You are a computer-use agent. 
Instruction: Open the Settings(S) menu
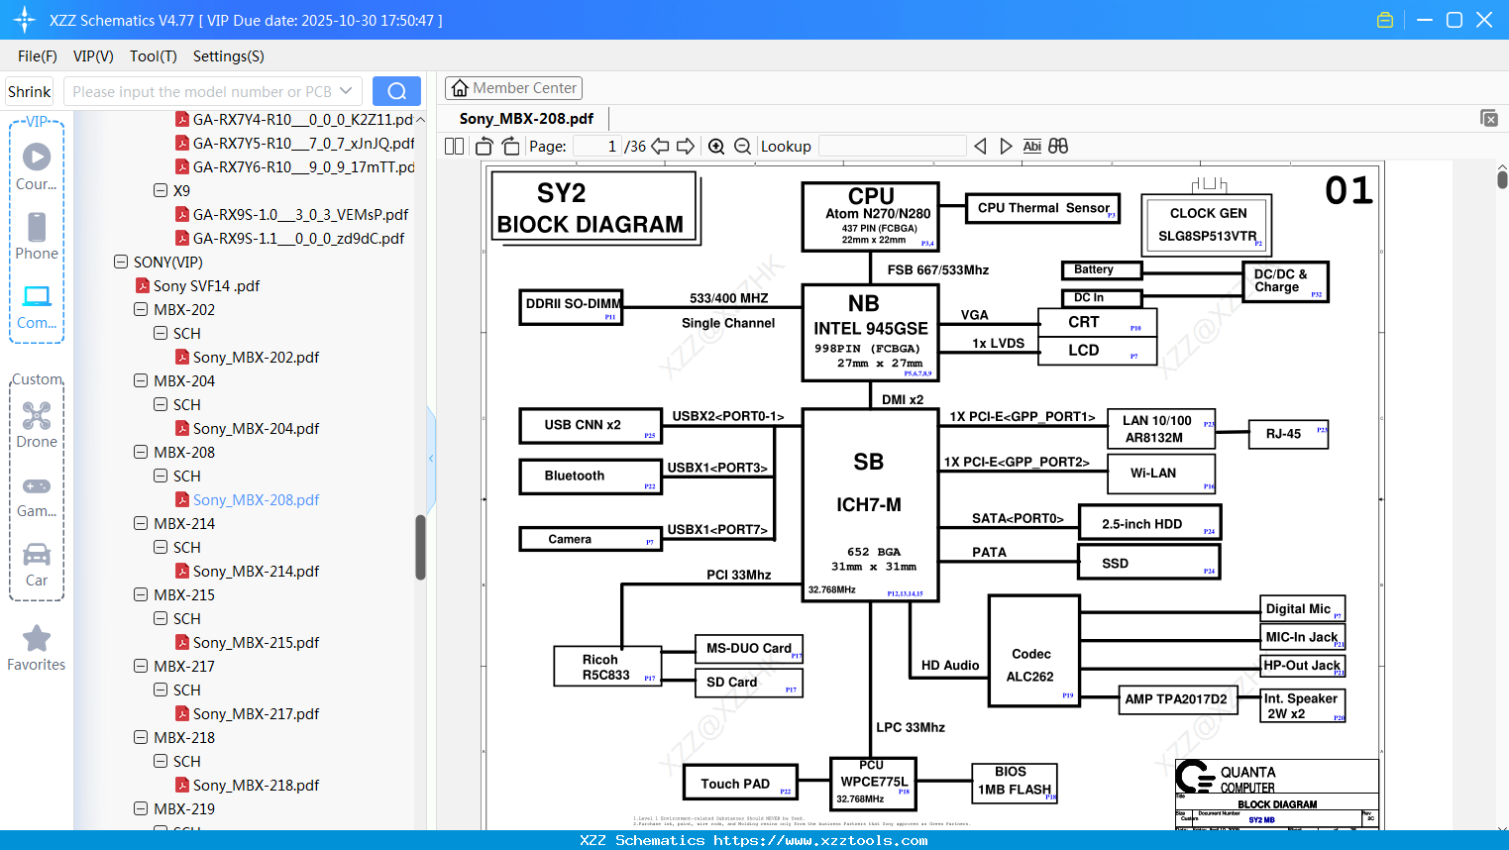pos(229,56)
